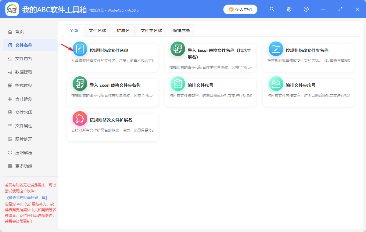Click the search icon in title bar
366x232 pixels.
tap(272, 9)
